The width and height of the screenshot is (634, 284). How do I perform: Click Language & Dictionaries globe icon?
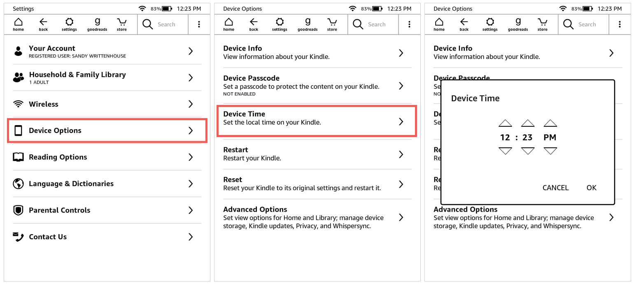tap(18, 184)
